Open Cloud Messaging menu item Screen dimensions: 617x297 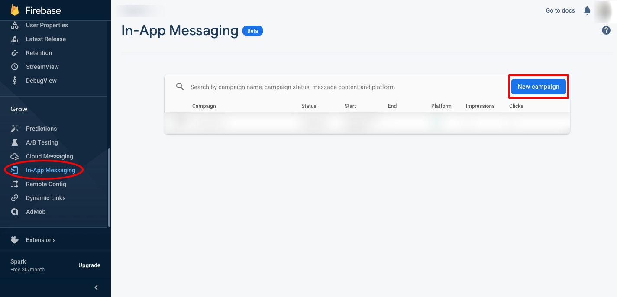[x=49, y=156]
